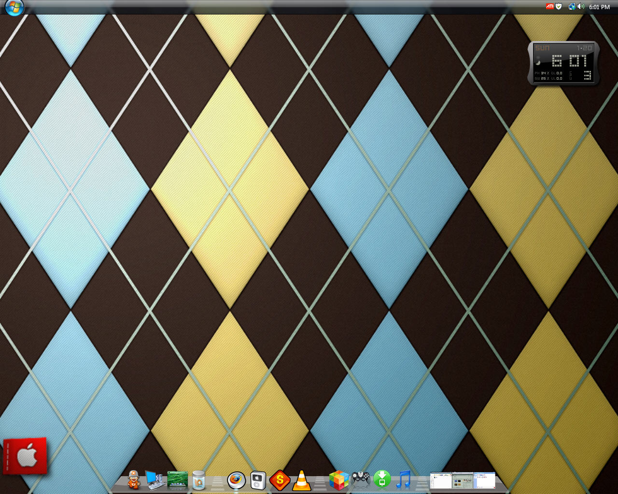Click the CPU usage readout on widget
This screenshot has width=618, height=494.
tap(581, 75)
